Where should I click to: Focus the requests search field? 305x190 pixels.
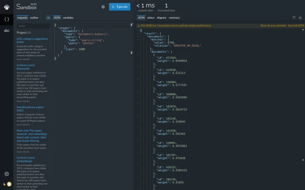[x=33, y=26]
